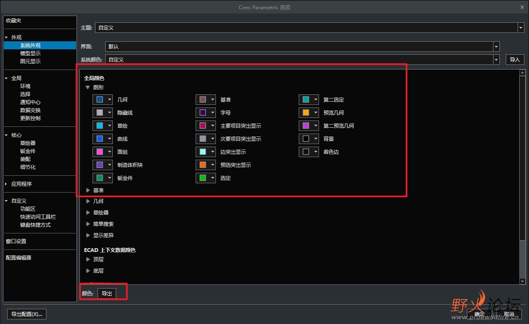Screen dimensions: 529x324
Task: Click the 取消 button
Action: tap(509, 314)
